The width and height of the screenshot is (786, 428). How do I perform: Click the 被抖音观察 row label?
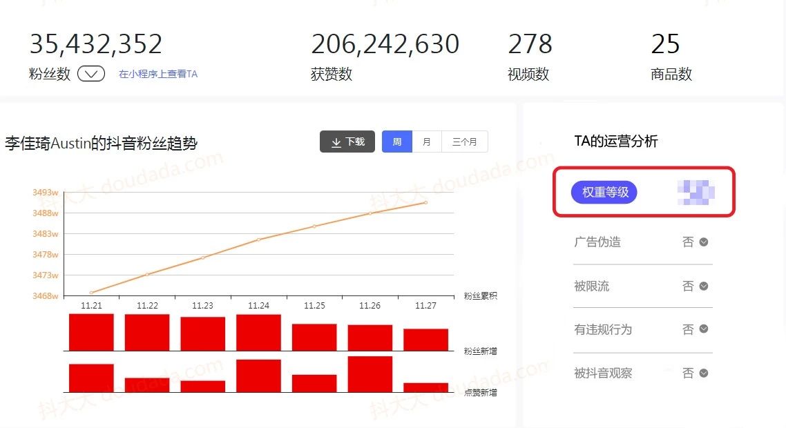603,373
